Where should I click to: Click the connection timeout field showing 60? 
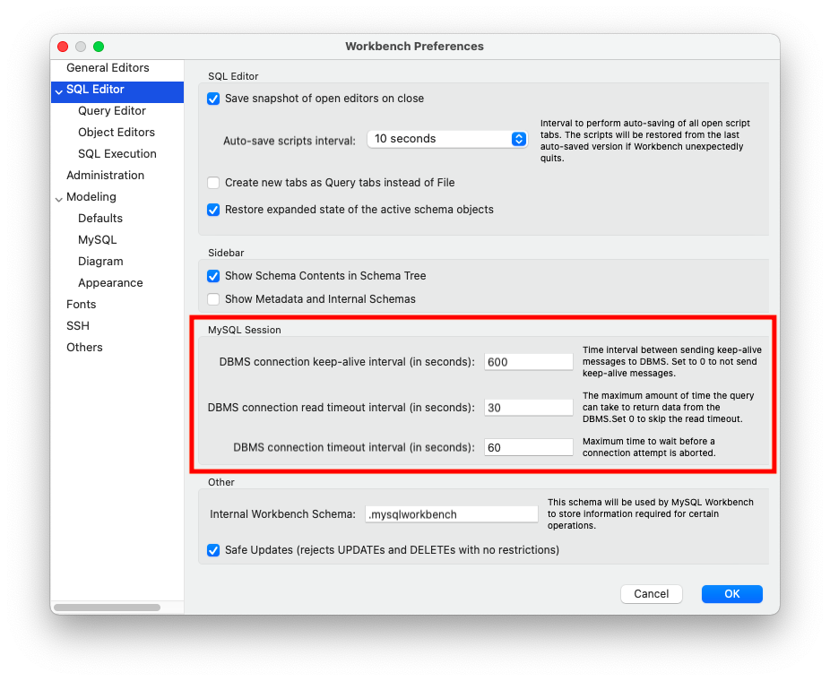[x=528, y=448]
